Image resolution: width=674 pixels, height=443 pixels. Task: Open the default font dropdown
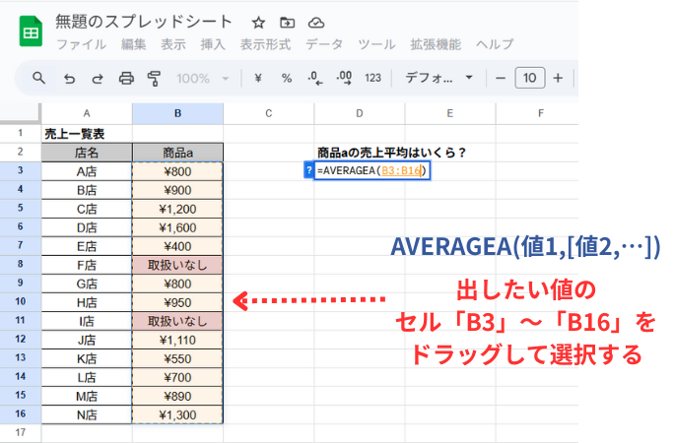click(438, 78)
